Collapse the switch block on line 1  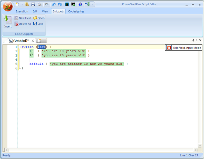pyautogui.click(x=19, y=47)
